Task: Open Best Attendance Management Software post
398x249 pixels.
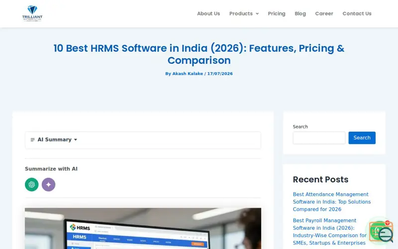Action: click(331, 202)
